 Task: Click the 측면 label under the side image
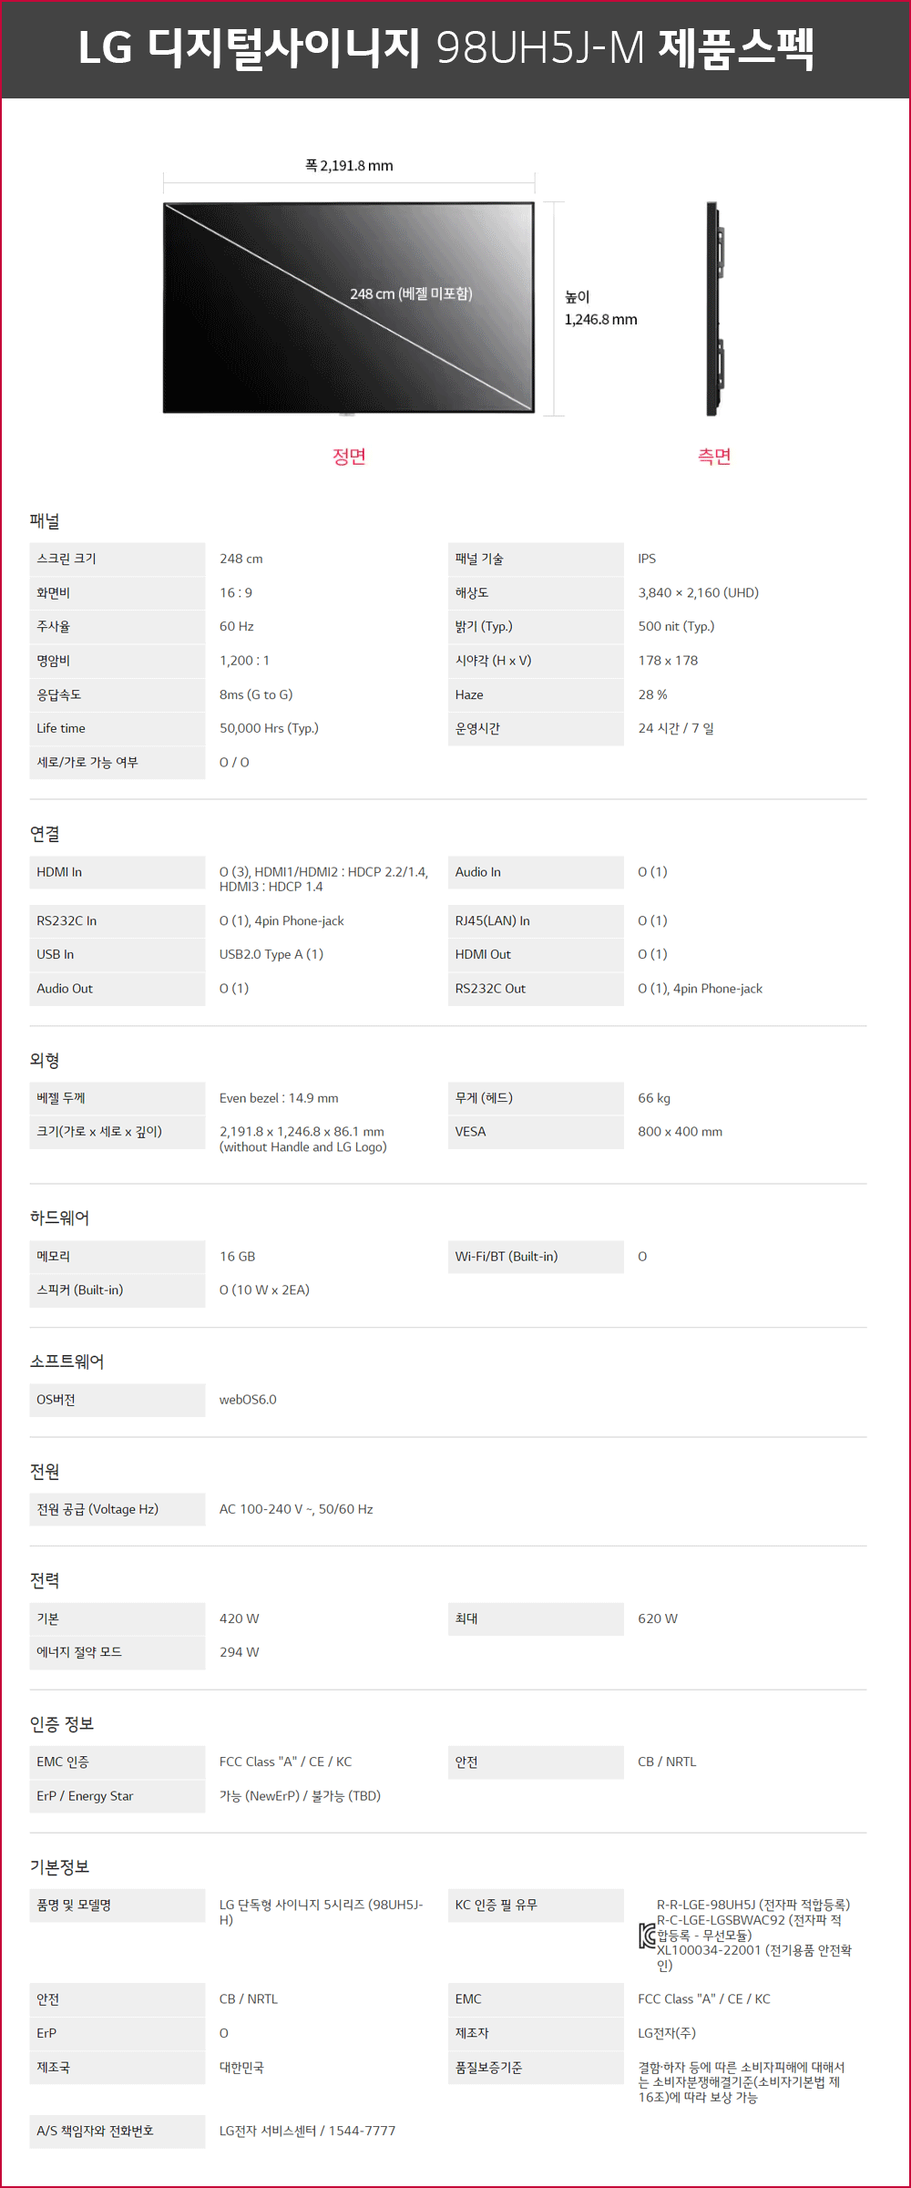pyautogui.click(x=714, y=457)
